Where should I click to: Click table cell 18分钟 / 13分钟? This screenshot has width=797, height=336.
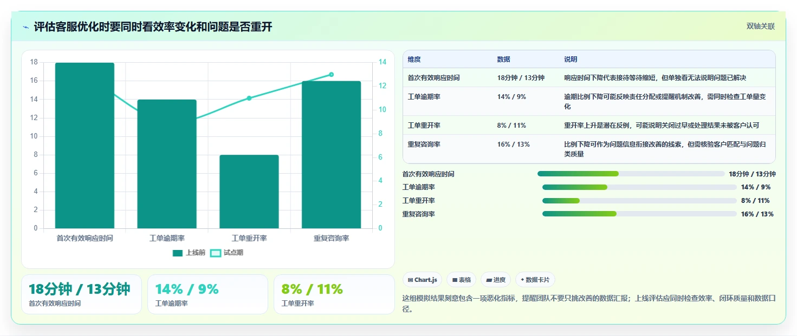click(521, 78)
